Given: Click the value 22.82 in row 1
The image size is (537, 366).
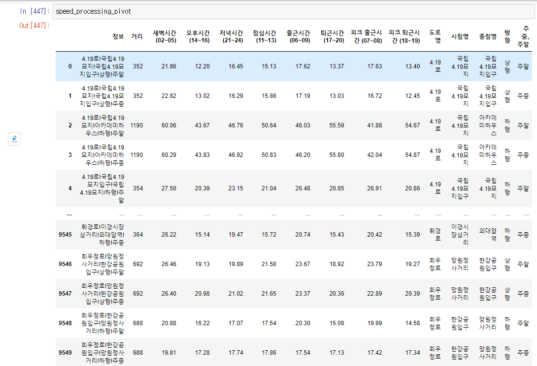Looking at the screenshot, I should 169,96.
